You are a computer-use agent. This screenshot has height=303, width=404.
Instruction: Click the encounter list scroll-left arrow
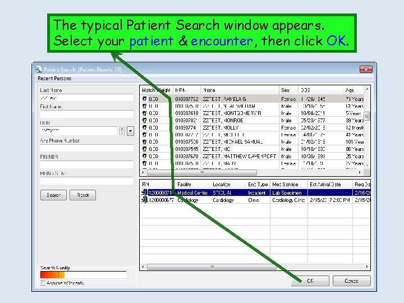[143, 267]
